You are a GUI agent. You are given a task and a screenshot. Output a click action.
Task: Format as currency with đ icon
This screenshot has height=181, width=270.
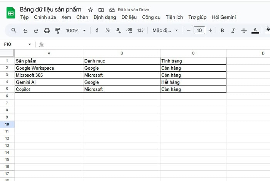[x=97, y=30]
